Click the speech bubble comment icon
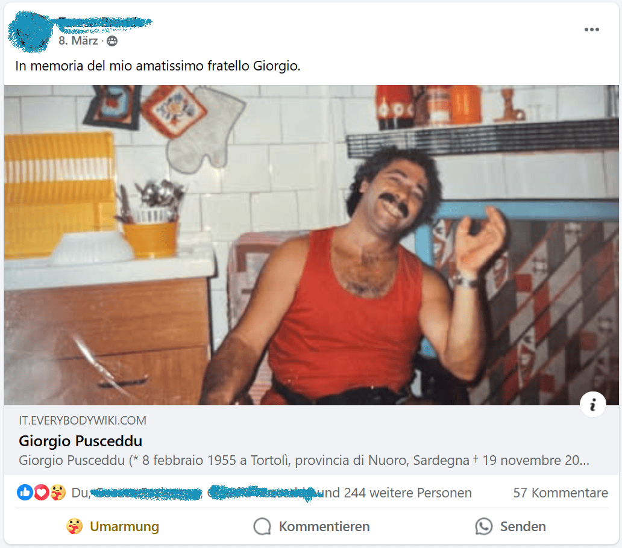The height and width of the screenshot is (548, 622). click(x=262, y=526)
